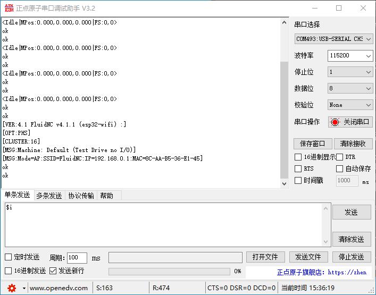Image resolution: width=376 pixels, height=295 pixels.
Task: Switch to the 协议传输 tab
Action: tap(81, 196)
